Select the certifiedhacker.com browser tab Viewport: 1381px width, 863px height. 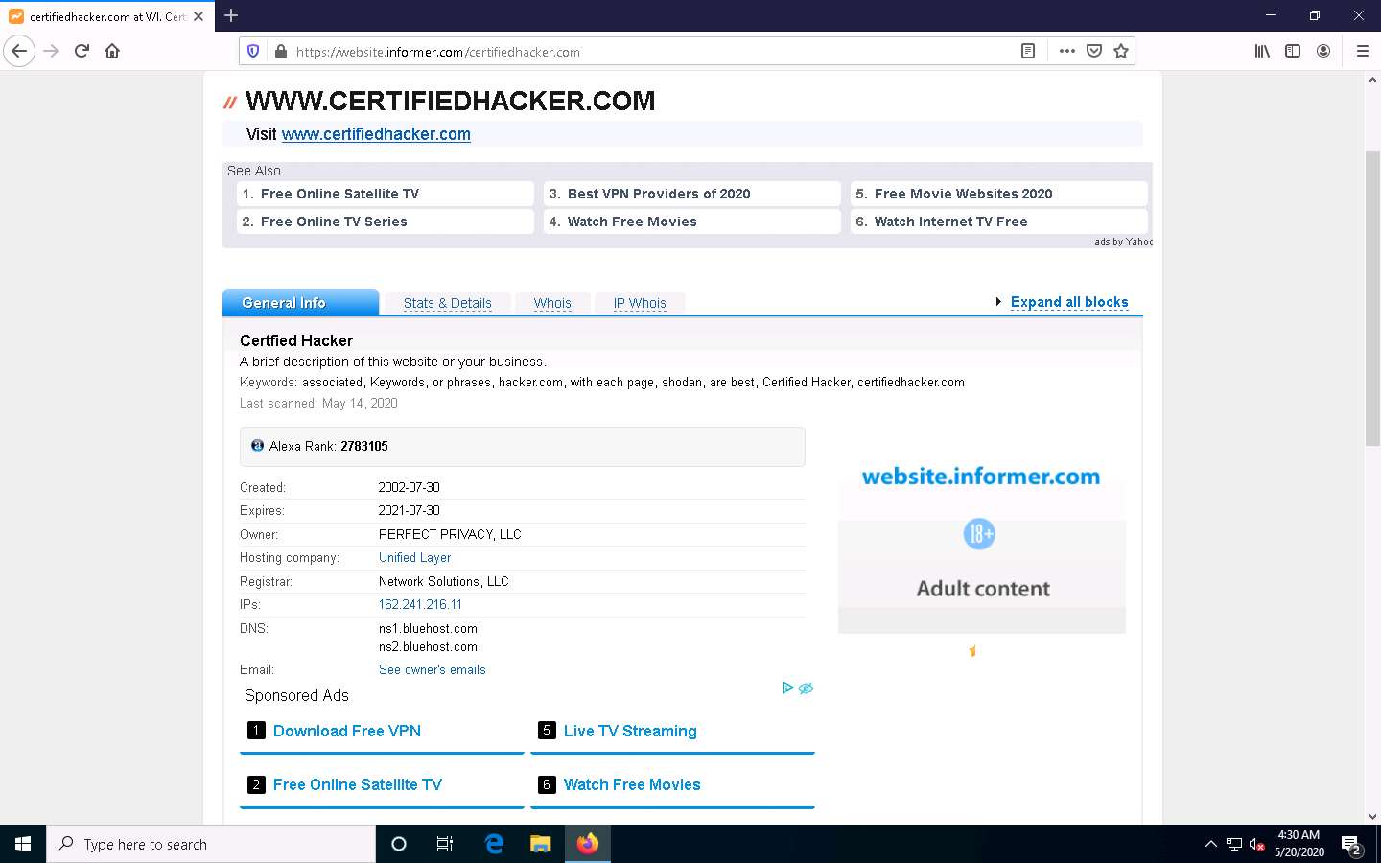106,16
